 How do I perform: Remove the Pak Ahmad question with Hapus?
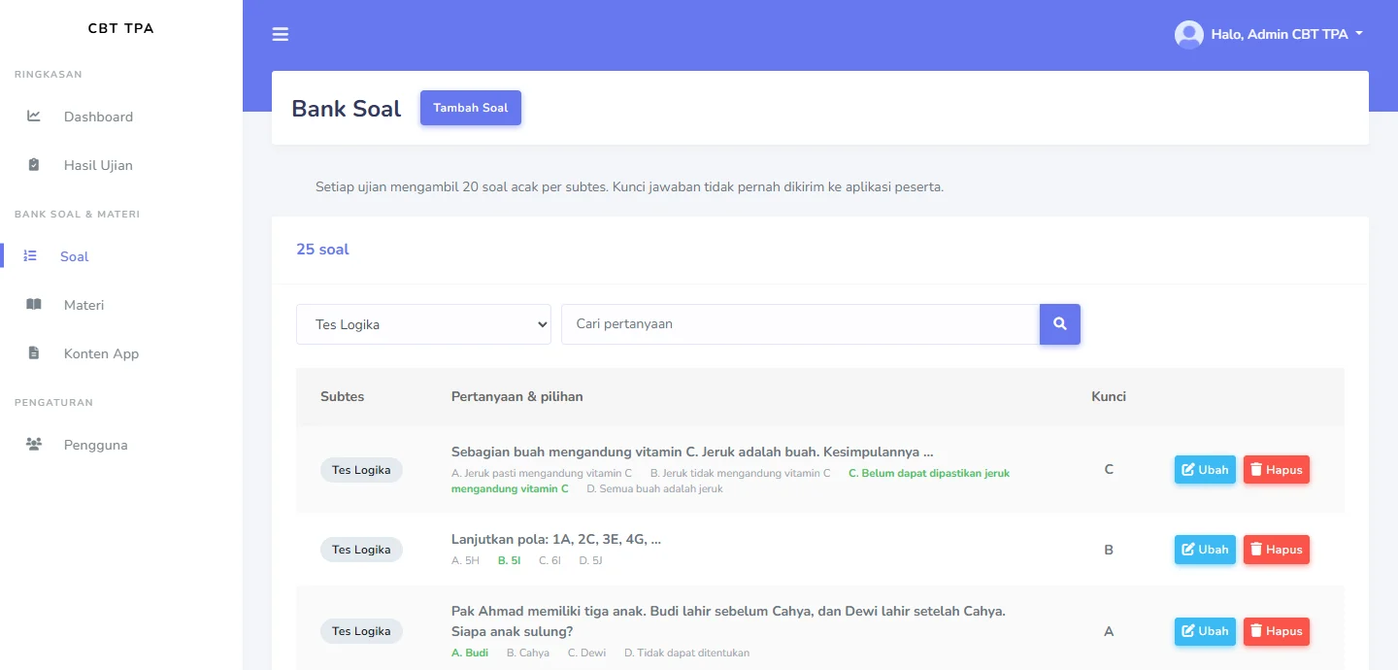coord(1277,631)
